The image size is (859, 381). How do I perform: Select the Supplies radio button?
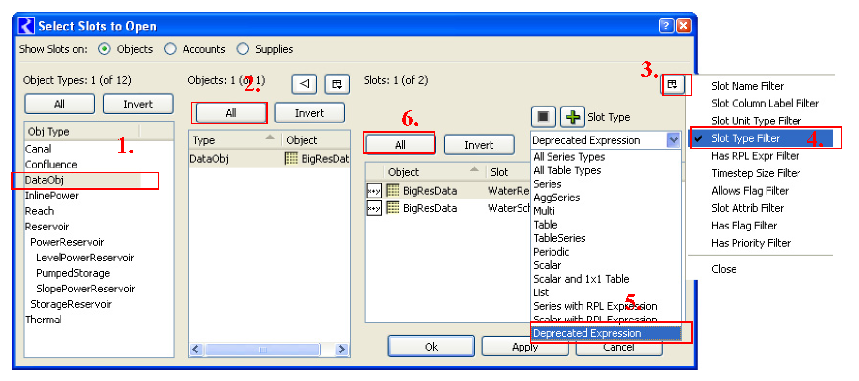tap(243, 49)
